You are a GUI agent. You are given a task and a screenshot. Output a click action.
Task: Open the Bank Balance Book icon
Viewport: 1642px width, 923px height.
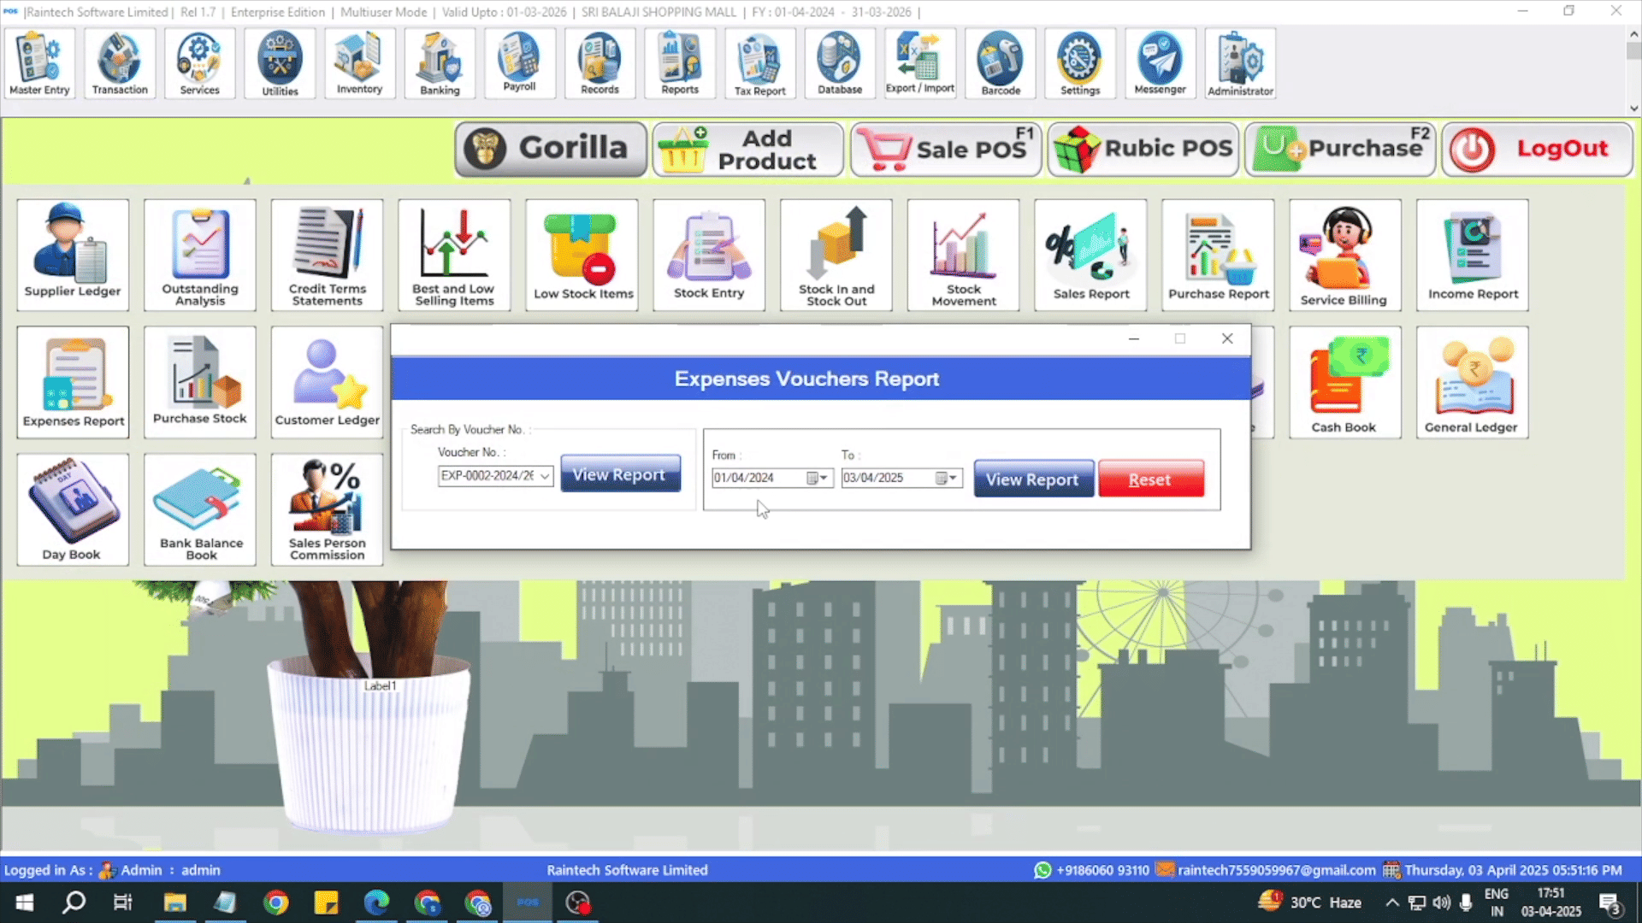(x=200, y=509)
